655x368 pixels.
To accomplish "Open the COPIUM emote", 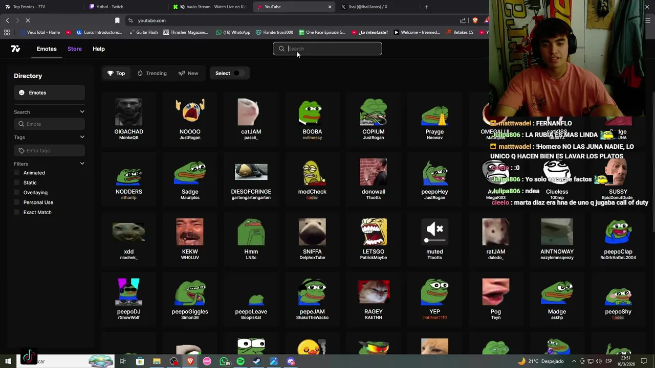I will [x=373, y=119].
